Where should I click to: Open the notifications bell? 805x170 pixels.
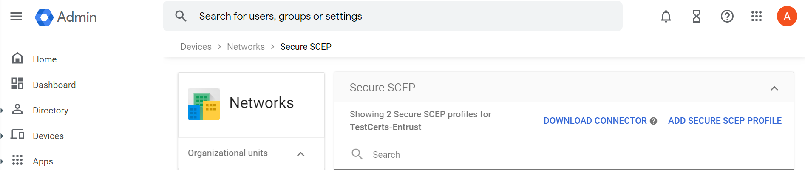tap(666, 17)
